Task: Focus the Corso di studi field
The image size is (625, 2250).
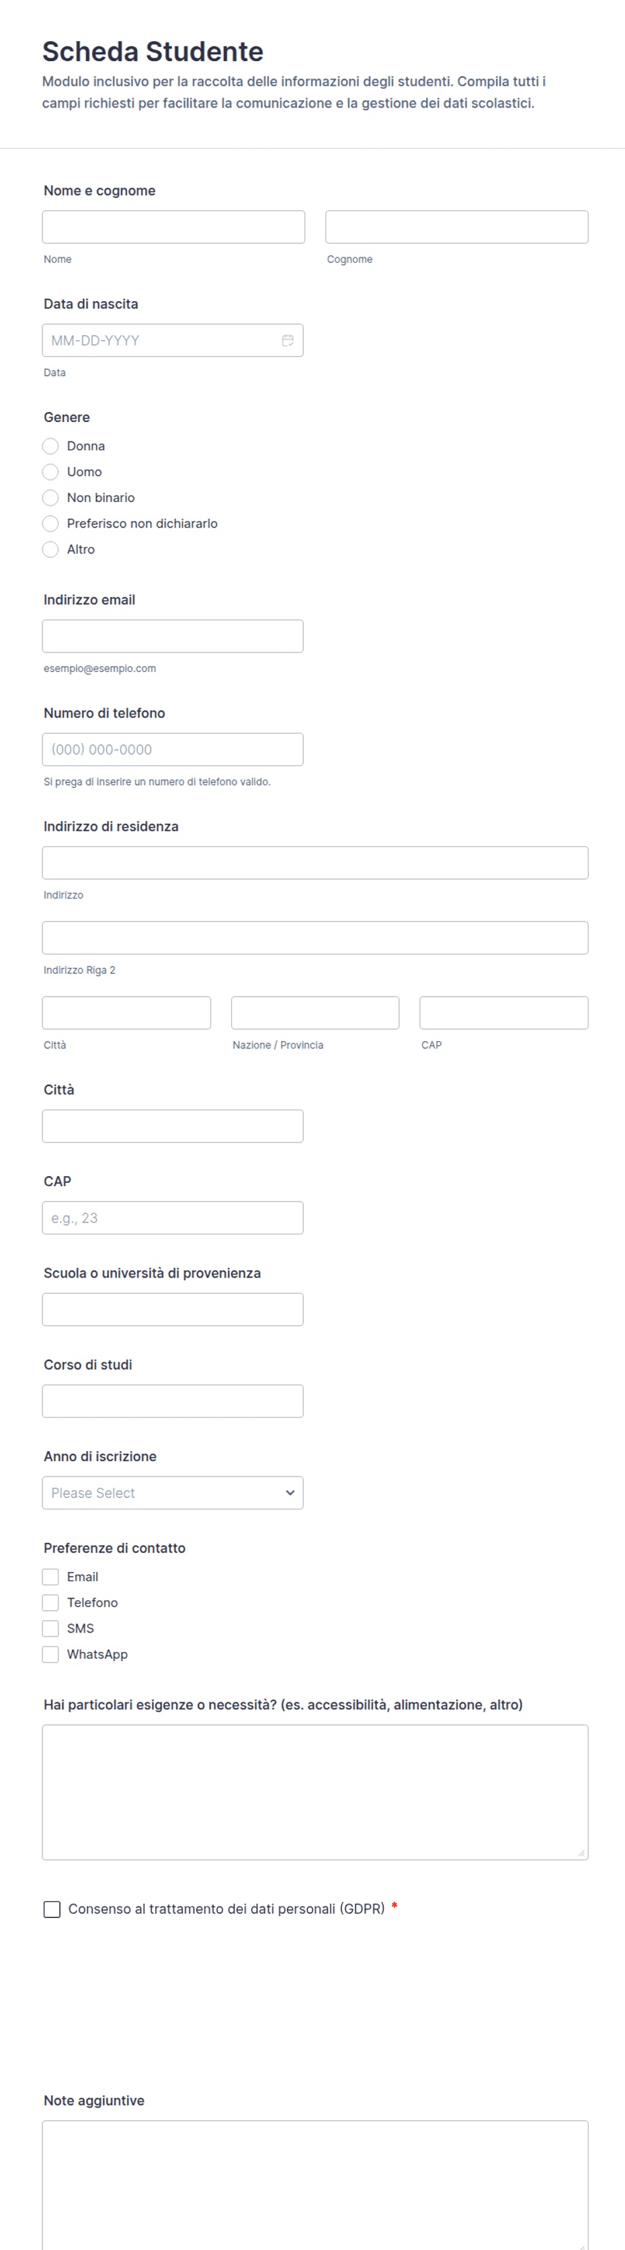Action: (x=173, y=1401)
